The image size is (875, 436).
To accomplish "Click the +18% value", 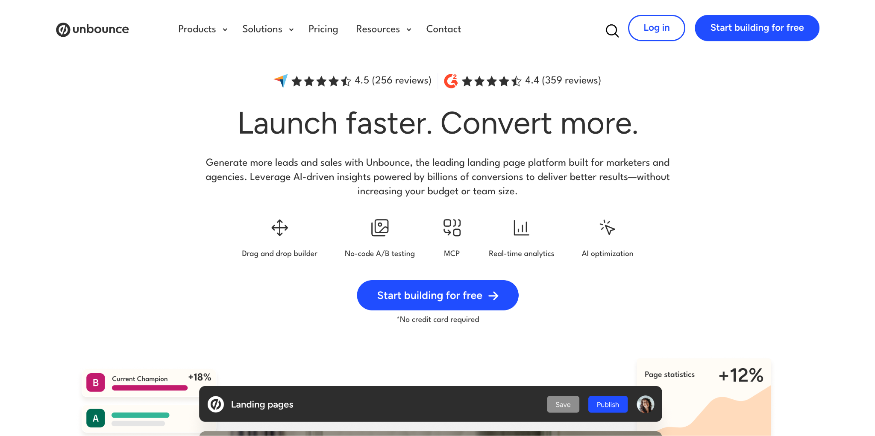I will [x=200, y=377].
